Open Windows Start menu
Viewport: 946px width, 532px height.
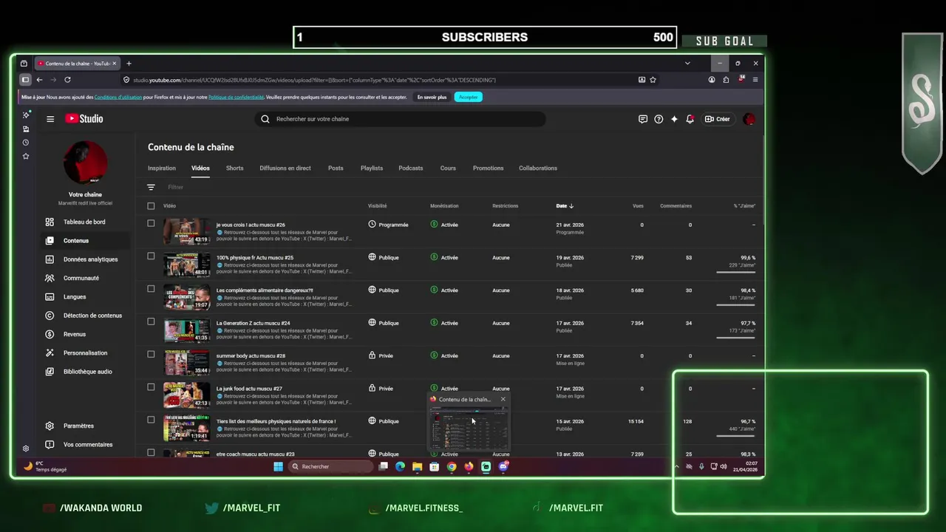(x=278, y=466)
